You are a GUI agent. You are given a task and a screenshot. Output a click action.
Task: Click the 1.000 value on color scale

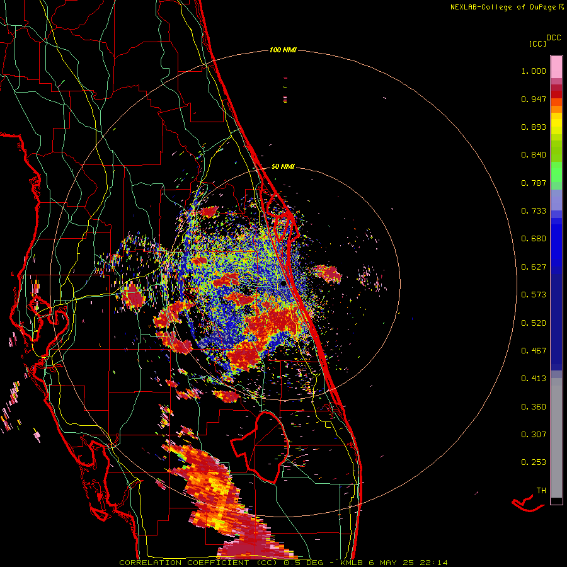(534, 71)
